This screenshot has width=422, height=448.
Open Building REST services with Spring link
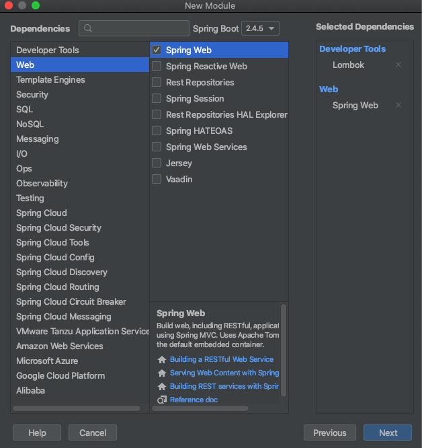[x=224, y=386]
